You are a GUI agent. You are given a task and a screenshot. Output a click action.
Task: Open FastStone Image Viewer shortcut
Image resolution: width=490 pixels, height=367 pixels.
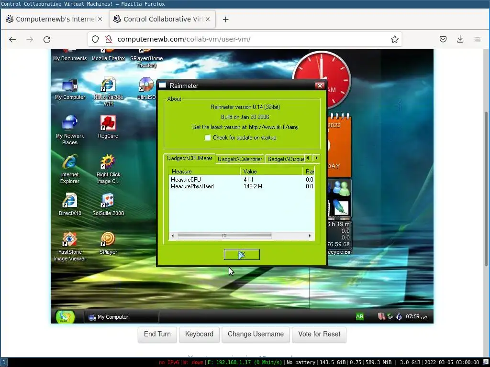[x=70, y=246]
